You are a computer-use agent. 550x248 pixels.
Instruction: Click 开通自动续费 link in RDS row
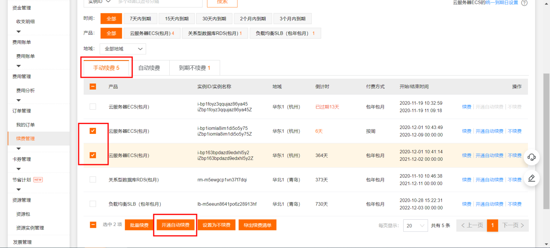[489, 180]
